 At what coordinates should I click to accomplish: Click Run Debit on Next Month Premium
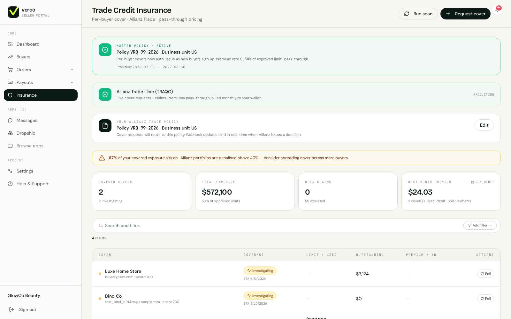(x=483, y=182)
